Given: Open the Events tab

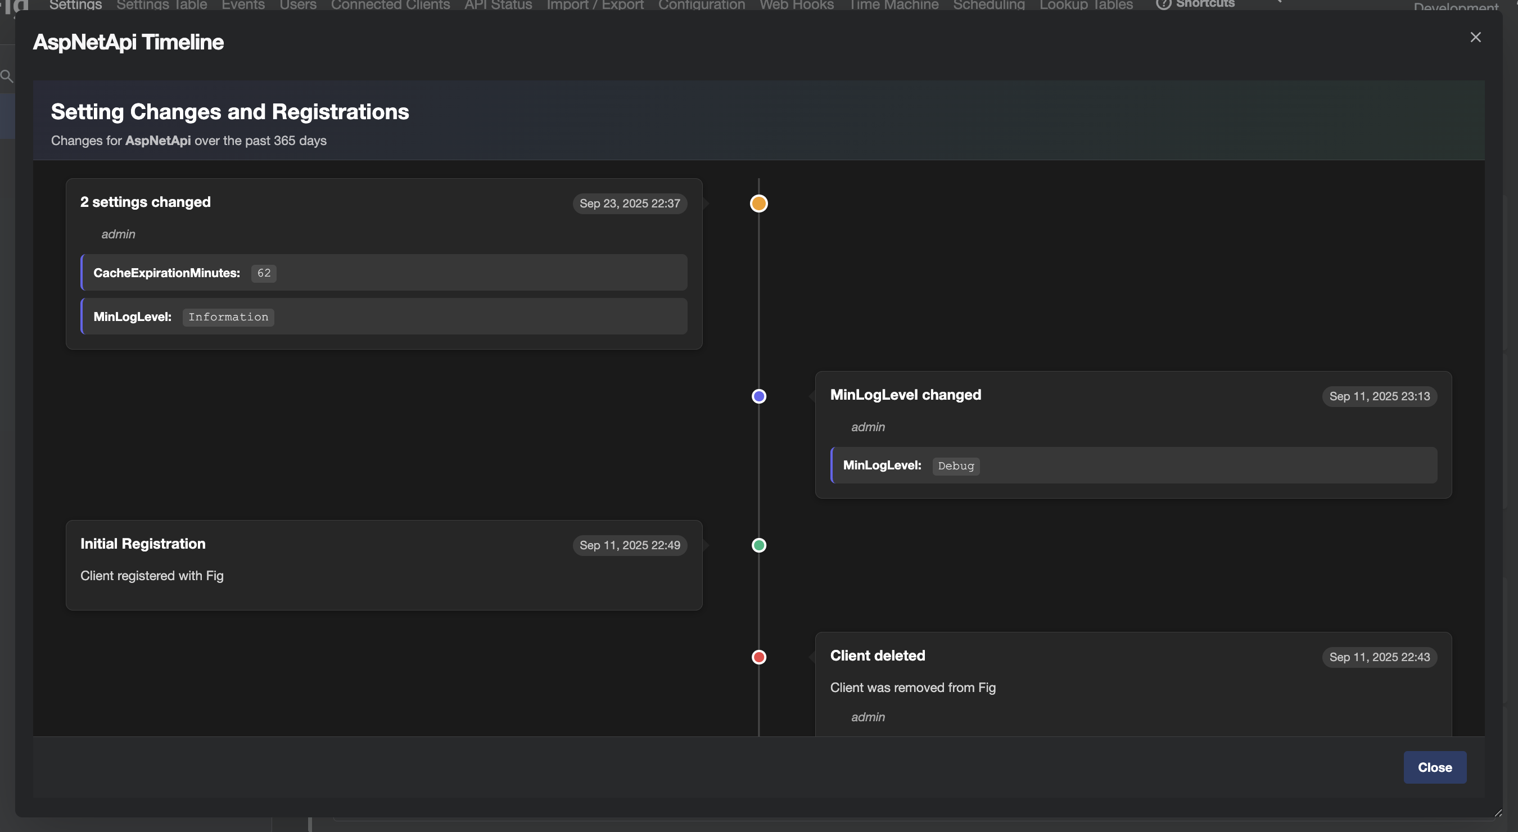Looking at the screenshot, I should (x=243, y=4).
